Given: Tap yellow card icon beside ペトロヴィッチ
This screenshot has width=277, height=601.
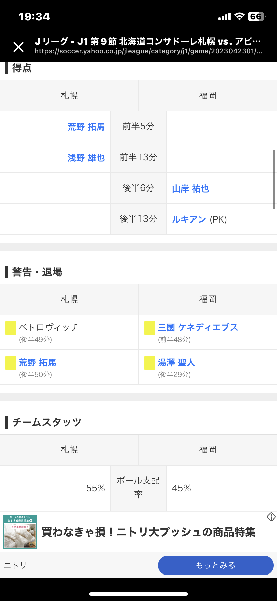Looking at the screenshot, I should 11,328.
